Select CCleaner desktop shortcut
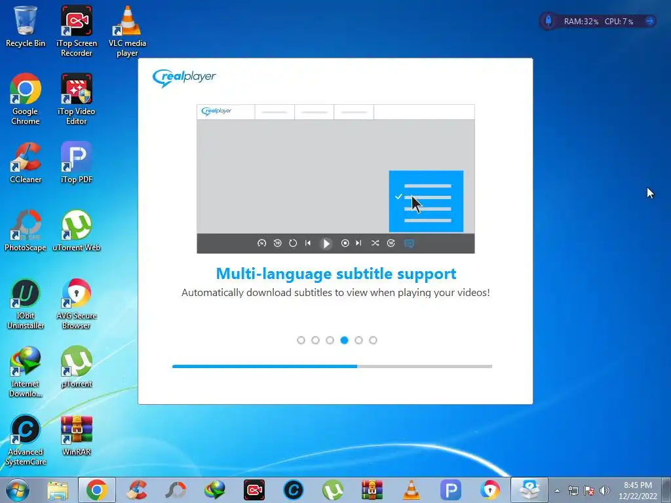This screenshot has width=671, height=503. [x=26, y=162]
